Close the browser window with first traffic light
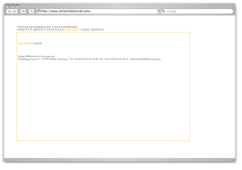Screen dimensions: 242x170 [8, 6]
